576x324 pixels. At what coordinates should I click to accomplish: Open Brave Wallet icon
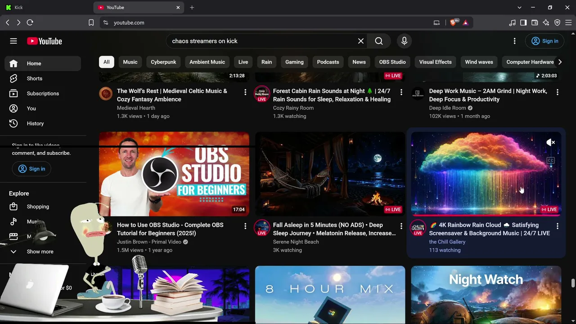click(535, 22)
